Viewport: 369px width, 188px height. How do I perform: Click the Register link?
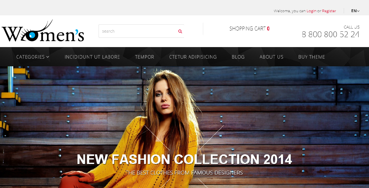pyautogui.click(x=329, y=11)
